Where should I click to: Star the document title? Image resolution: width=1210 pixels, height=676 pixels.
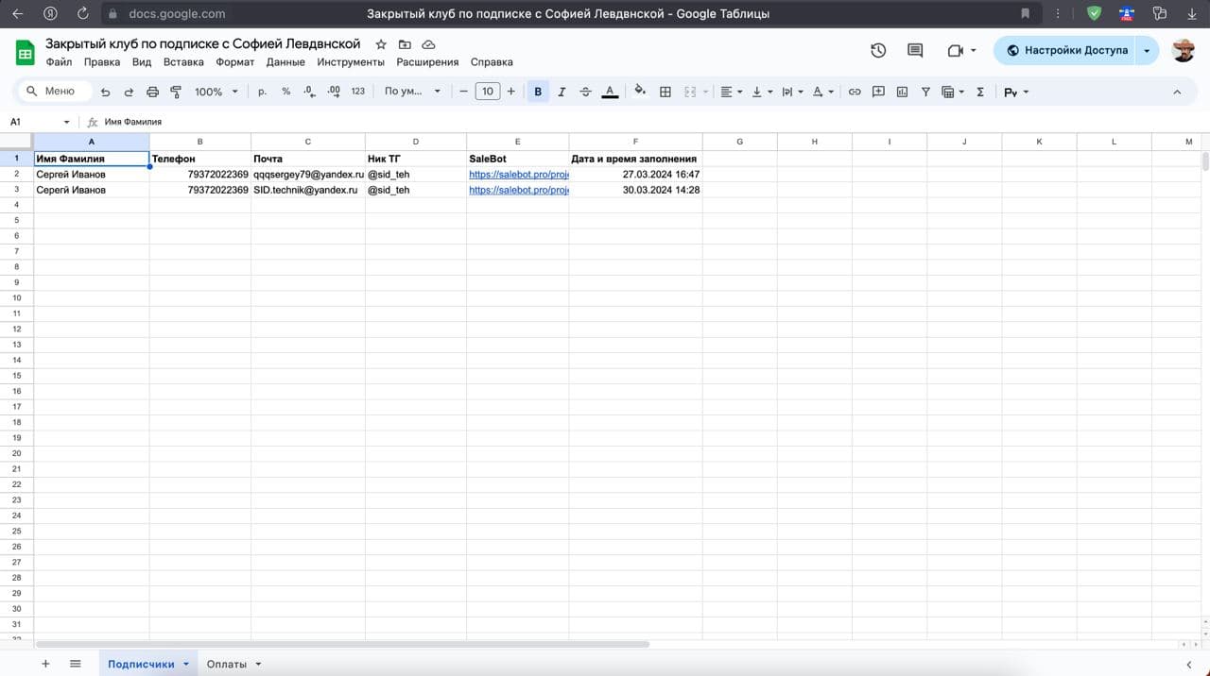pos(381,44)
